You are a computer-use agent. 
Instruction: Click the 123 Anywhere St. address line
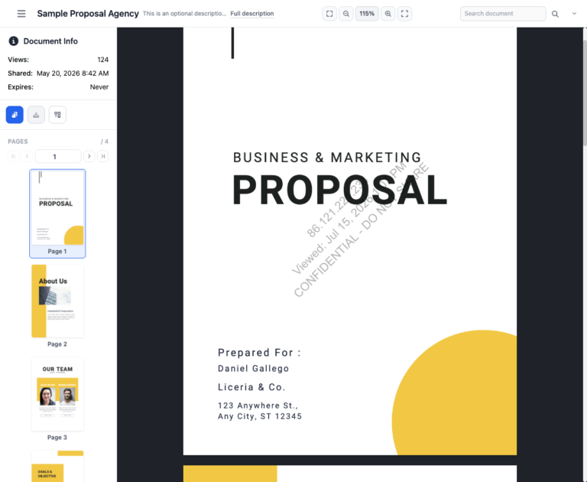tap(258, 405)
